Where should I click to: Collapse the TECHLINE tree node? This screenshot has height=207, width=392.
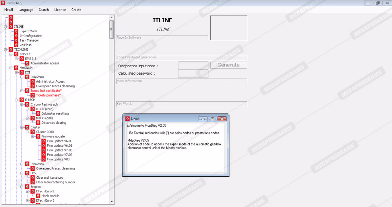coord(5,50)
